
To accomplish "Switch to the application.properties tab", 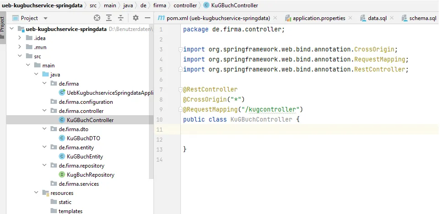I will coord(315,18).
